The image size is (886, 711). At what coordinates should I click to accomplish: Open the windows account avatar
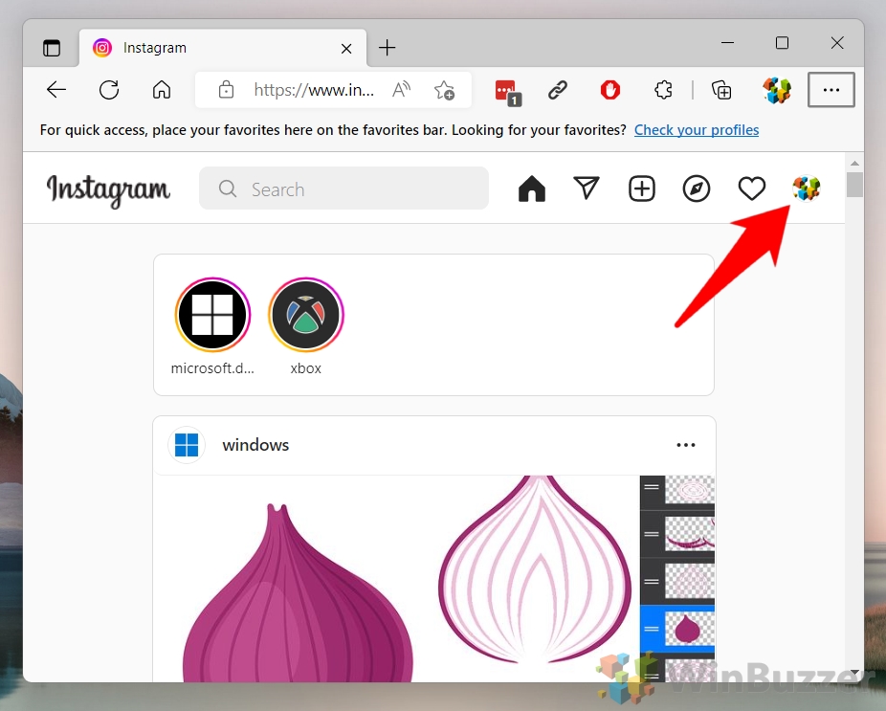pos(187,445)
